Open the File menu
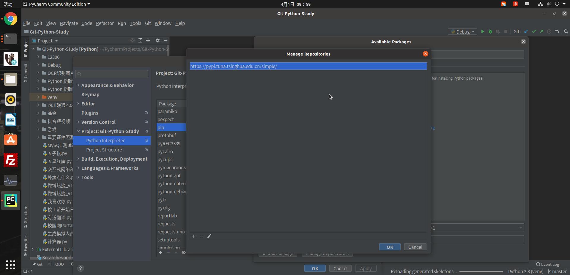 (27, 23)
